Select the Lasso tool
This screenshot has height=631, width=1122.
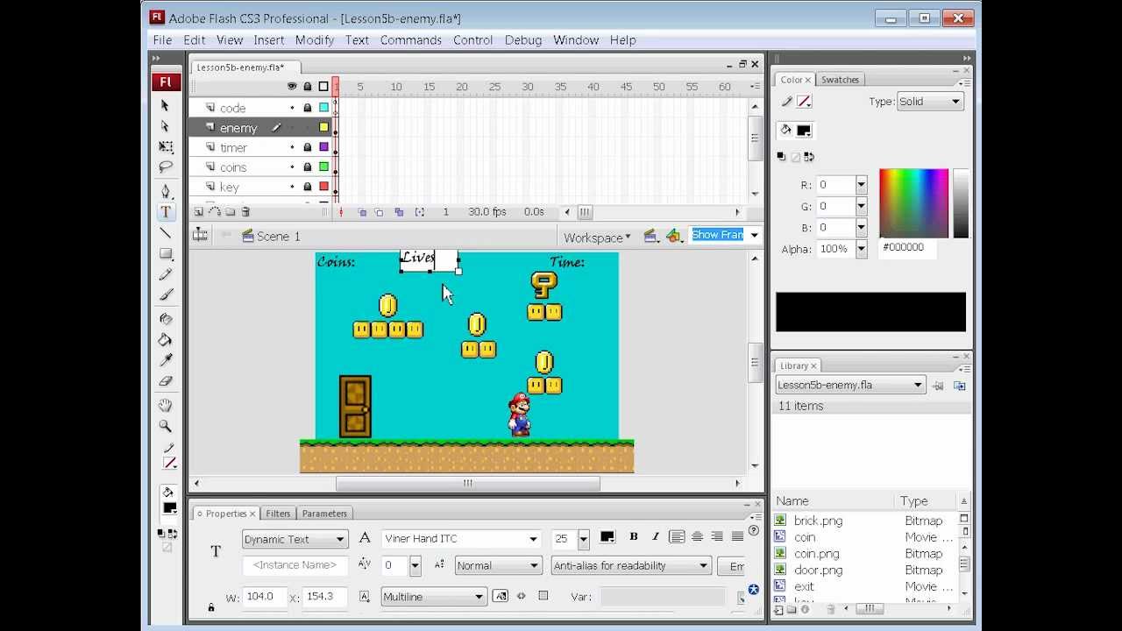pos(165,167)
